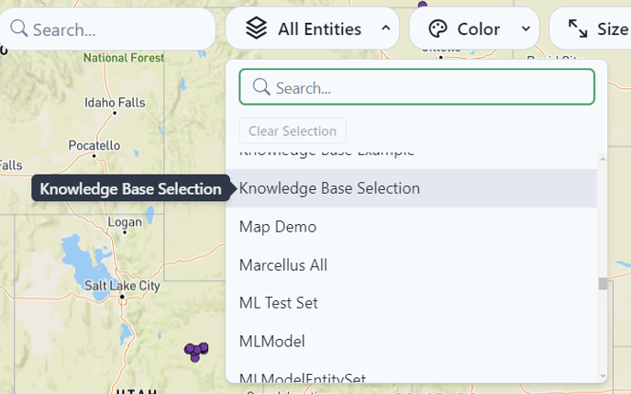Click the main map Search box
Screen dimensions: 631x394
(x=107, y=29)
